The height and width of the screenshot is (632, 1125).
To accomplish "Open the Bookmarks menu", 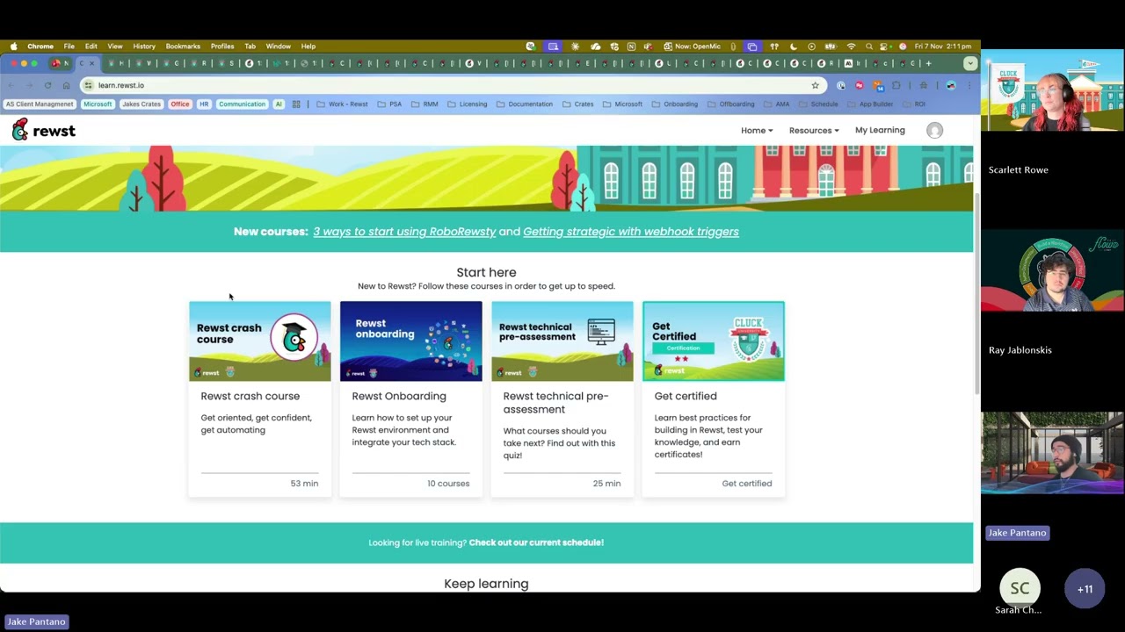I will coord(183,46).
